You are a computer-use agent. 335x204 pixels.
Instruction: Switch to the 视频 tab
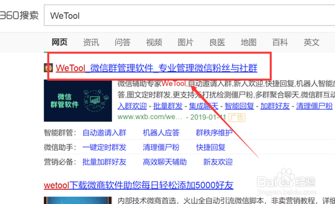pos(154,42)
